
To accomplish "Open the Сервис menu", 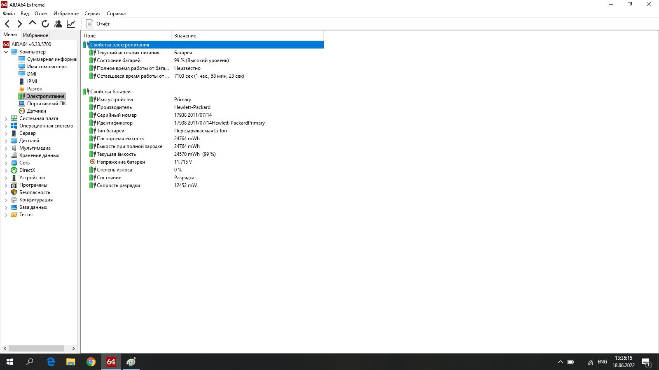I will tap(92, 14).
